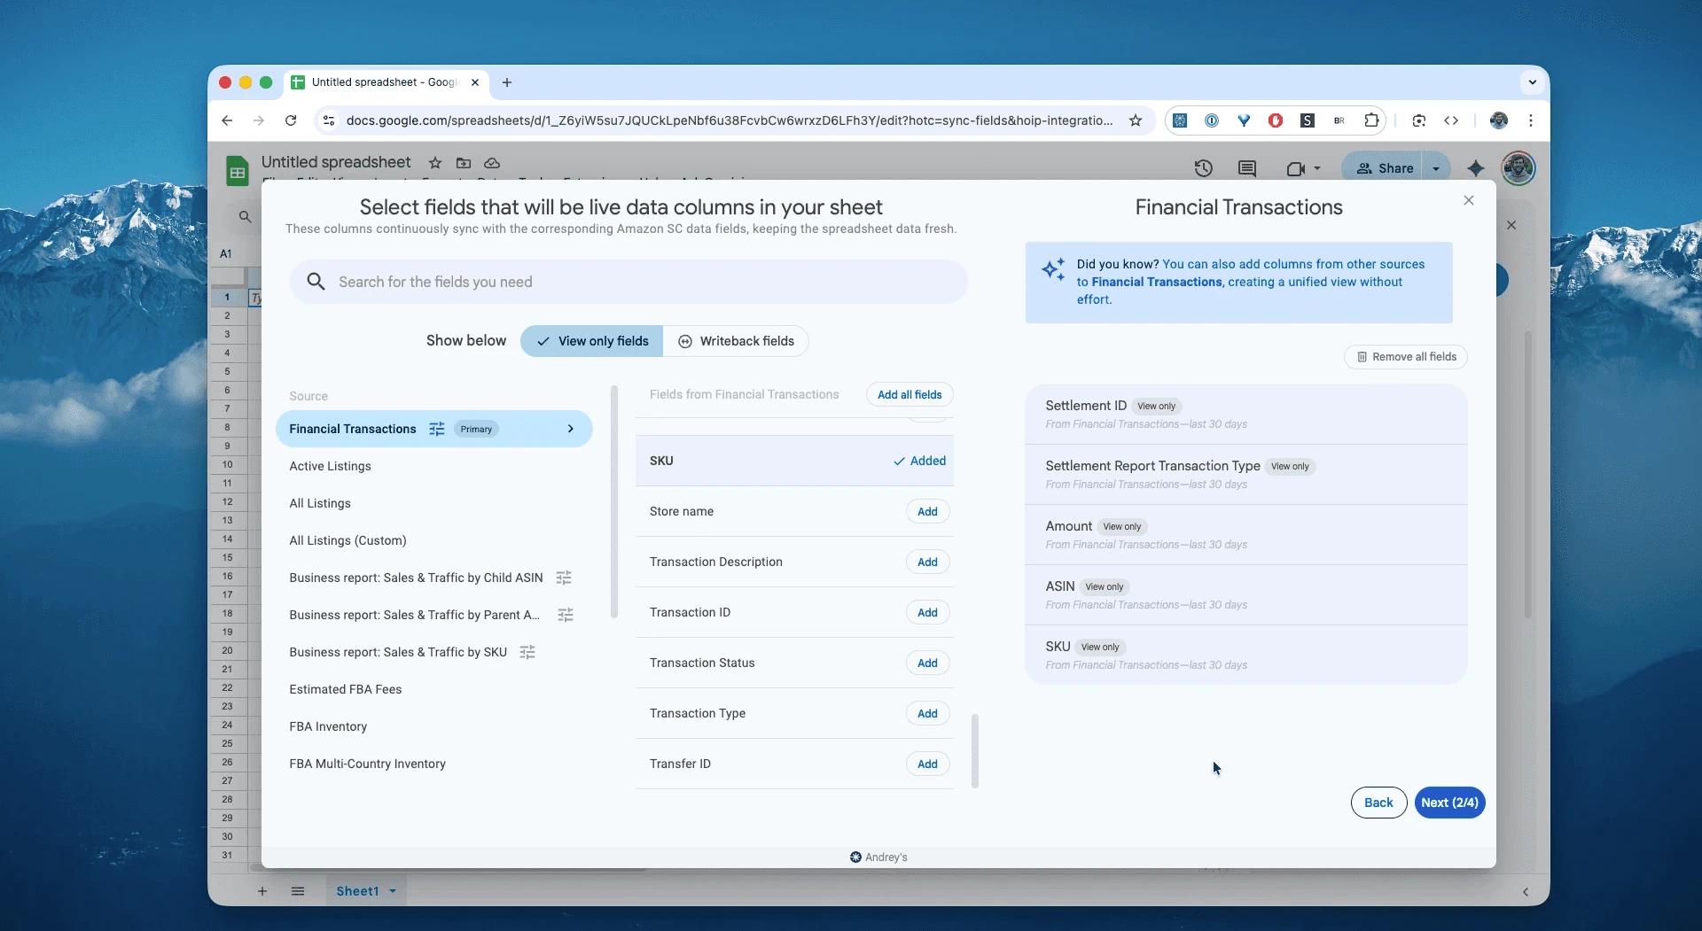This screenshot has width=1702, height=931.
Task: Open the tab search dropdown in Chrome
Action: (x=1532, y=82)
